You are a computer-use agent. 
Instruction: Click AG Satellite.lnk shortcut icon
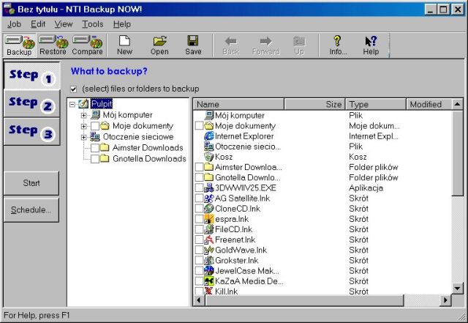point(209,198)
